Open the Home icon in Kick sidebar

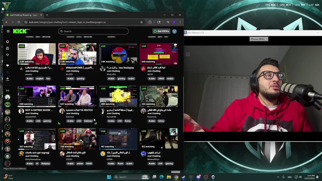point(8,41)
